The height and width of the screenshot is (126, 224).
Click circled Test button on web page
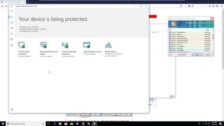85,114
